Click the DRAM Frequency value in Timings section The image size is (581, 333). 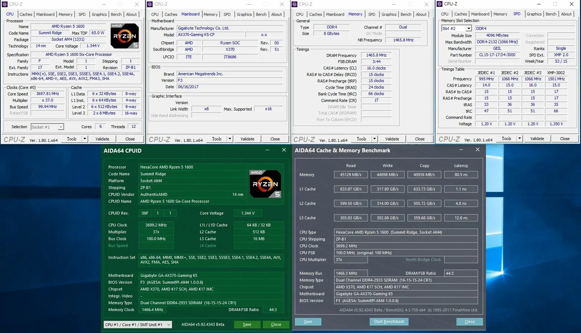(x=376, y=55)
